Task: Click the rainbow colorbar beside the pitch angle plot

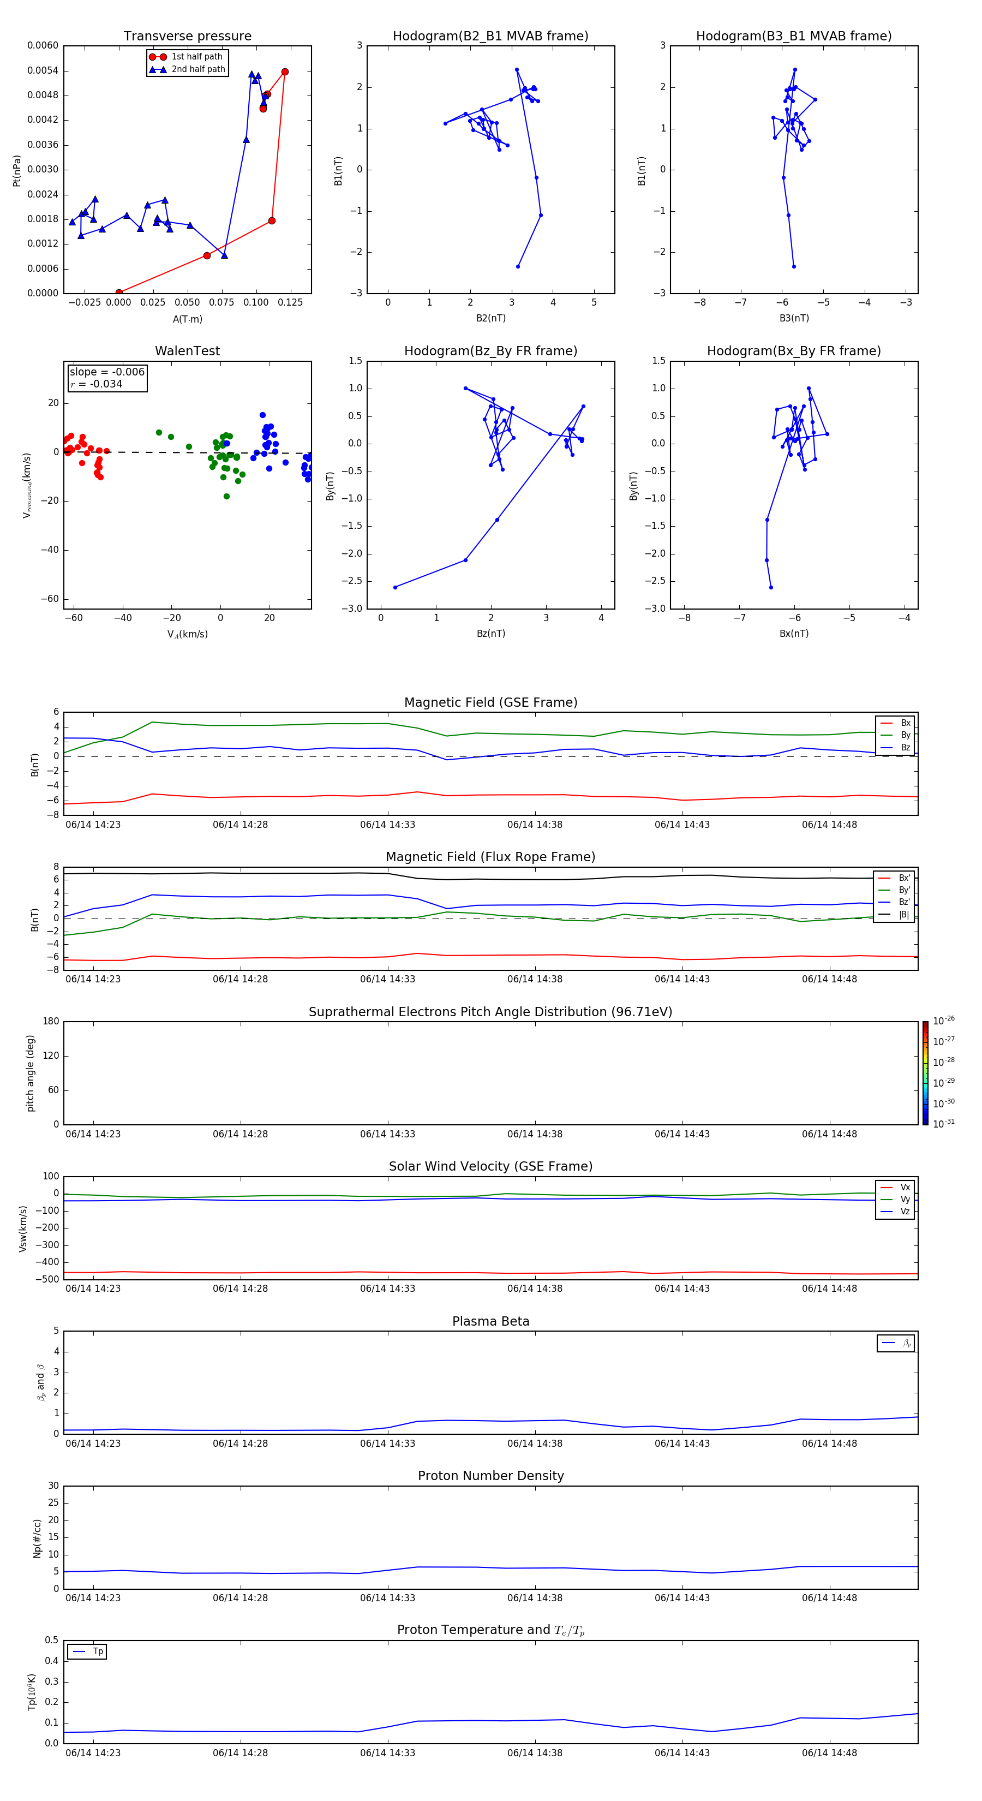Action: [925, 1073]
